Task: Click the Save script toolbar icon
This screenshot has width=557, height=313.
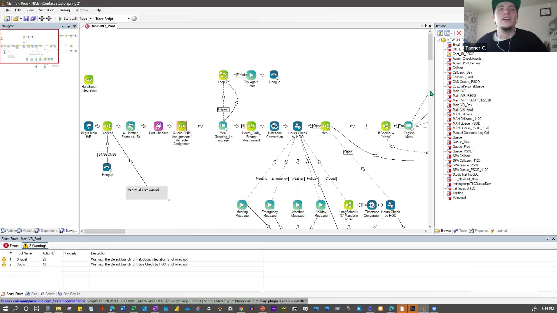Action: click(26, 19)
